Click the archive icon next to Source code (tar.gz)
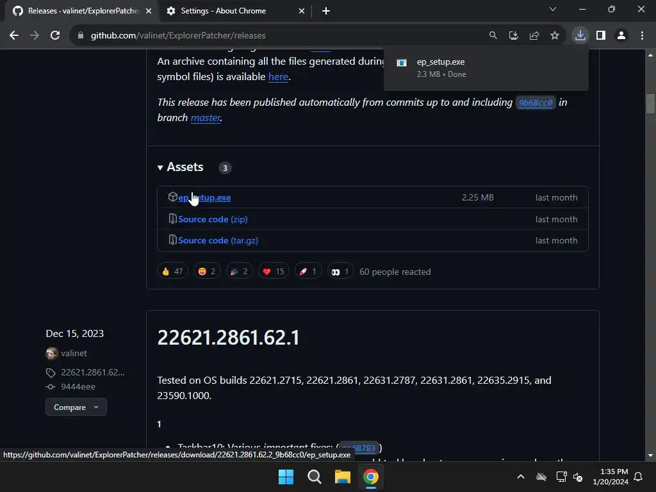This screenshot has width=656, height=492. point(172,240)
